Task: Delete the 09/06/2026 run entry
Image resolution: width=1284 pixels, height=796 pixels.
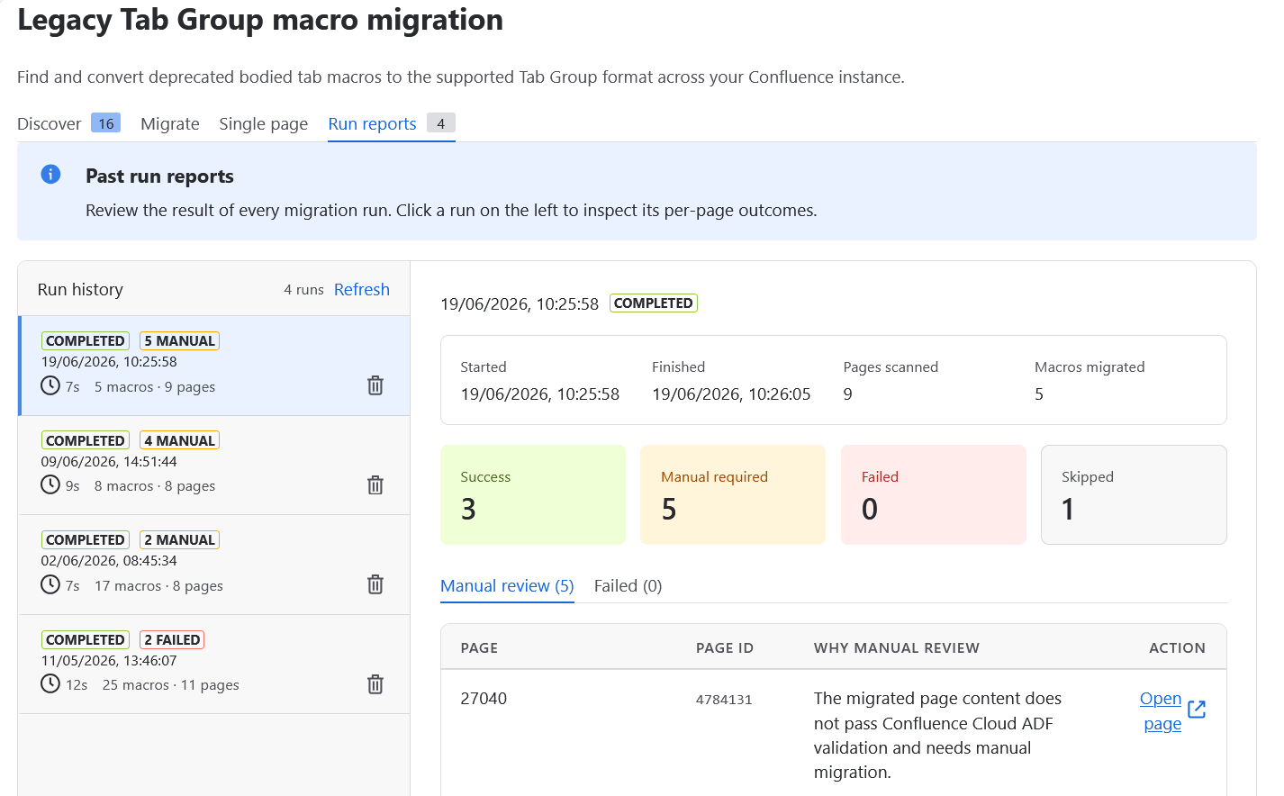Action: pos(375,485)
